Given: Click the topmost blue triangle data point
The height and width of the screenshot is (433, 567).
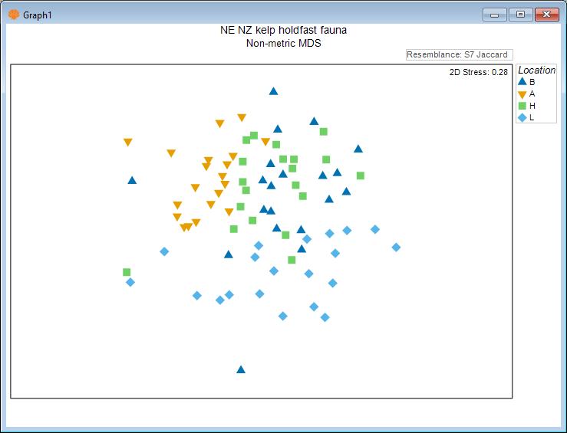Looking at the screenshot, I should pos(273,91).
